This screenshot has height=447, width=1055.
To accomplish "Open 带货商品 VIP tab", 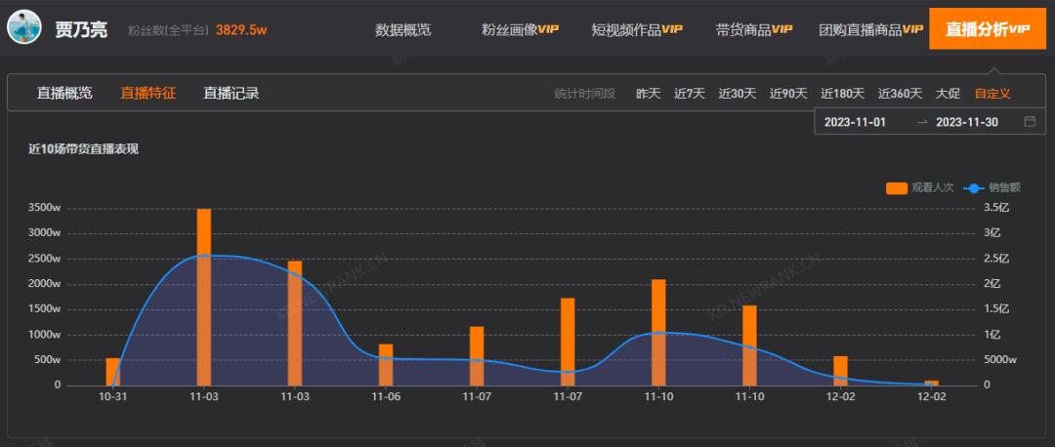I will click(x=753, y=29).
